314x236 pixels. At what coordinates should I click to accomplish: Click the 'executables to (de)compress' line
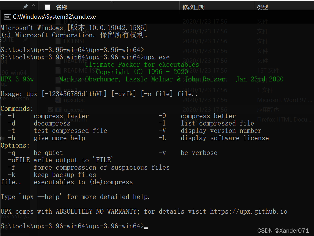(83, 182)
